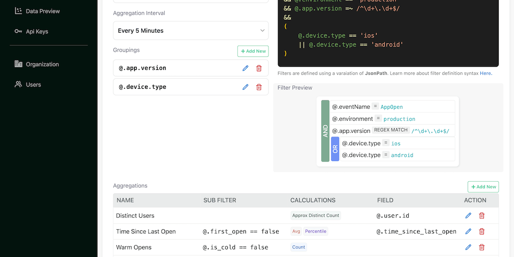Delete the Warm Opens aggregation row
The height and width of the screenshot is (257, 514).
tap(482, 247)
